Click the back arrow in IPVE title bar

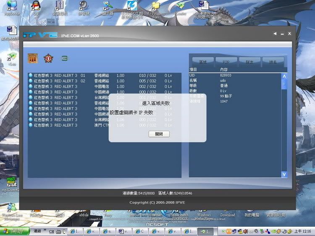pos(275,34)
